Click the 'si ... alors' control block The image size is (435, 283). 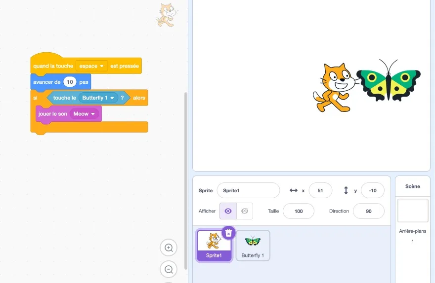click(89, 127)
